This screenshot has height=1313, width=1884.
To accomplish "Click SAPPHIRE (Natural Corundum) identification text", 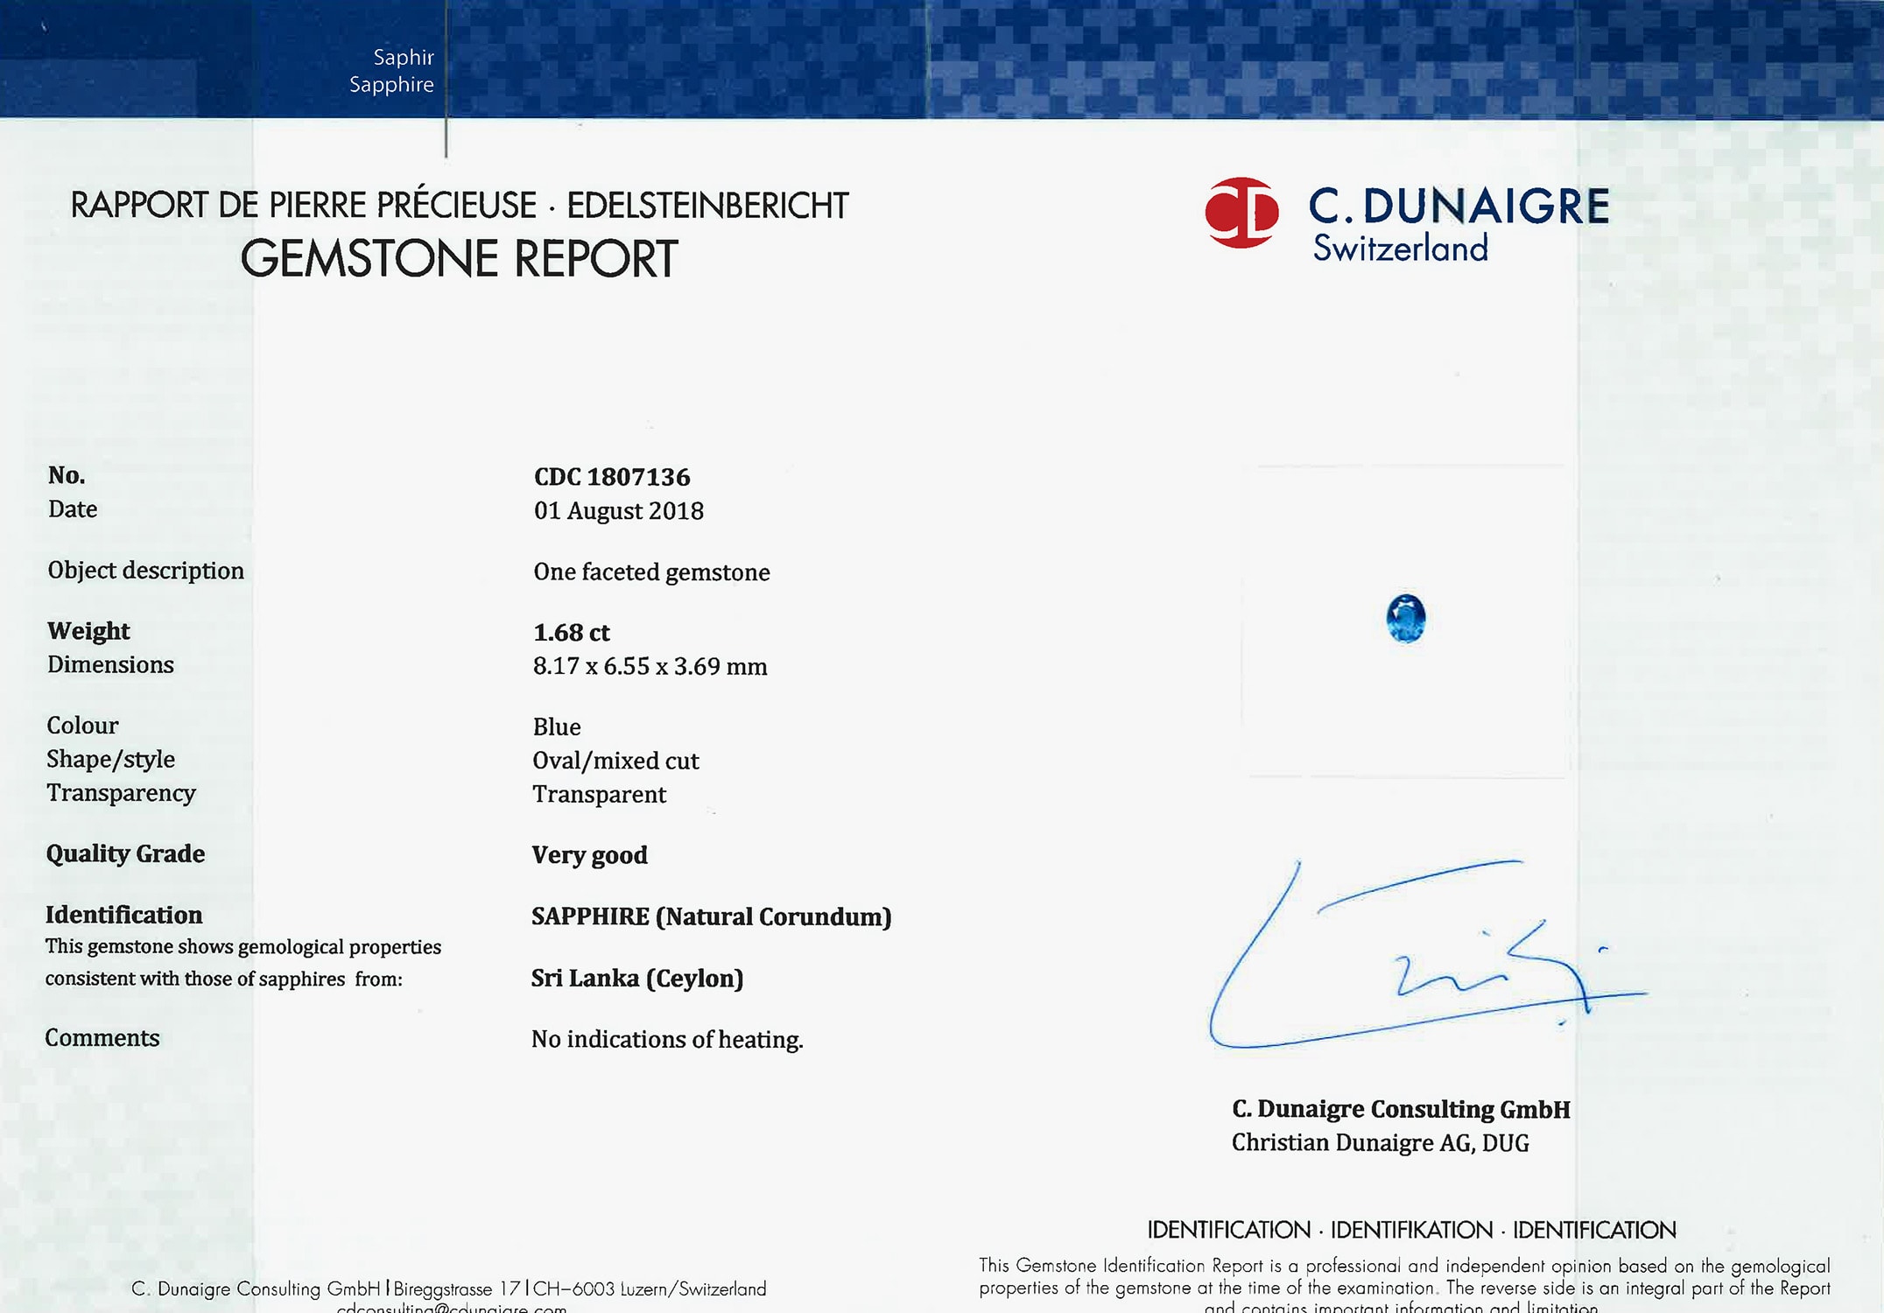I will tap(711, 916).
